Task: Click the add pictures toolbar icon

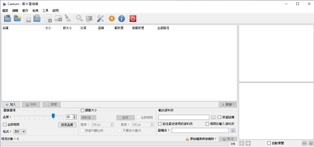Action: click(x=8, y=18)
